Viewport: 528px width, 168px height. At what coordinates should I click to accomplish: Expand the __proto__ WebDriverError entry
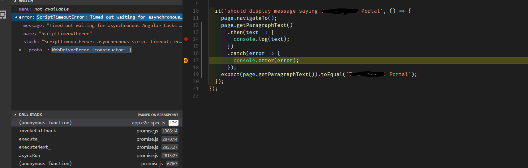point(20,50)
